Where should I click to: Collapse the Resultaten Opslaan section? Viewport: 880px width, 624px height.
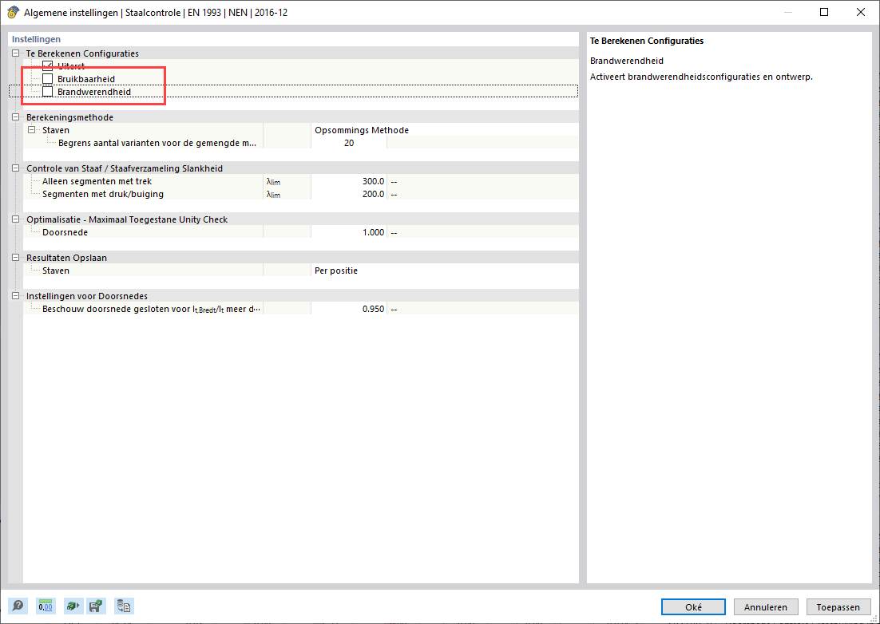14,257
